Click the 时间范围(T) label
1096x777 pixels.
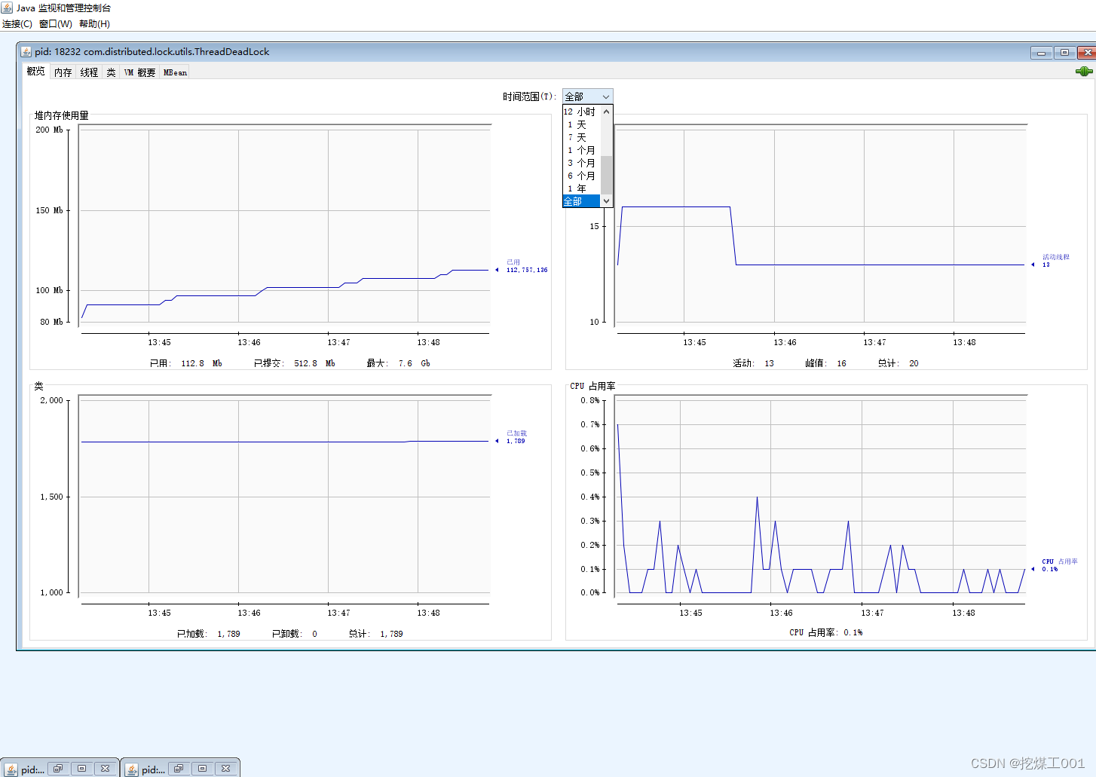coord(530,96)
